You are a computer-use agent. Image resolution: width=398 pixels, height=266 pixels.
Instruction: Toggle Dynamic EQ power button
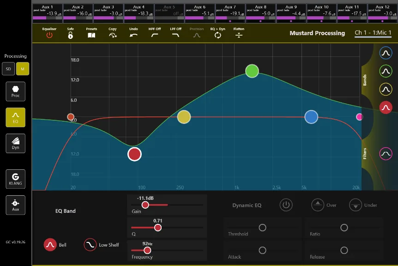(286, 205)
